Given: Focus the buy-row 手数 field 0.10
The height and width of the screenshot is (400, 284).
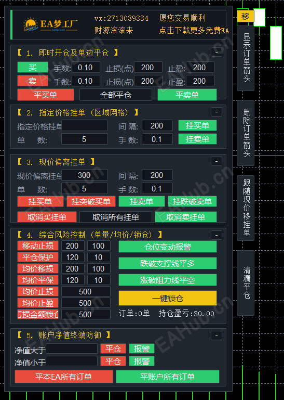Looking at the screenshot, I should click(x=86, y=67).
